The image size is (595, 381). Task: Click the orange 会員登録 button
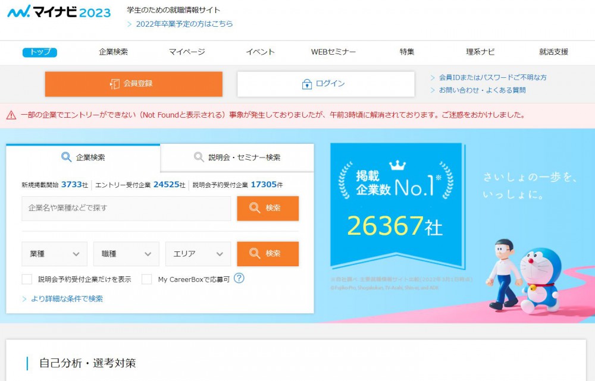point(133,84)
